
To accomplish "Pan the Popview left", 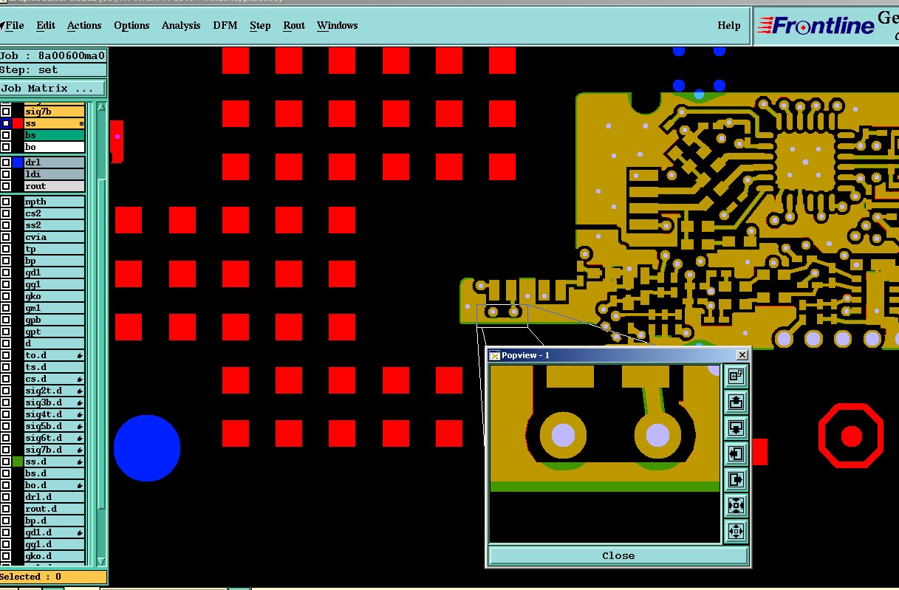I will [736, 454].
